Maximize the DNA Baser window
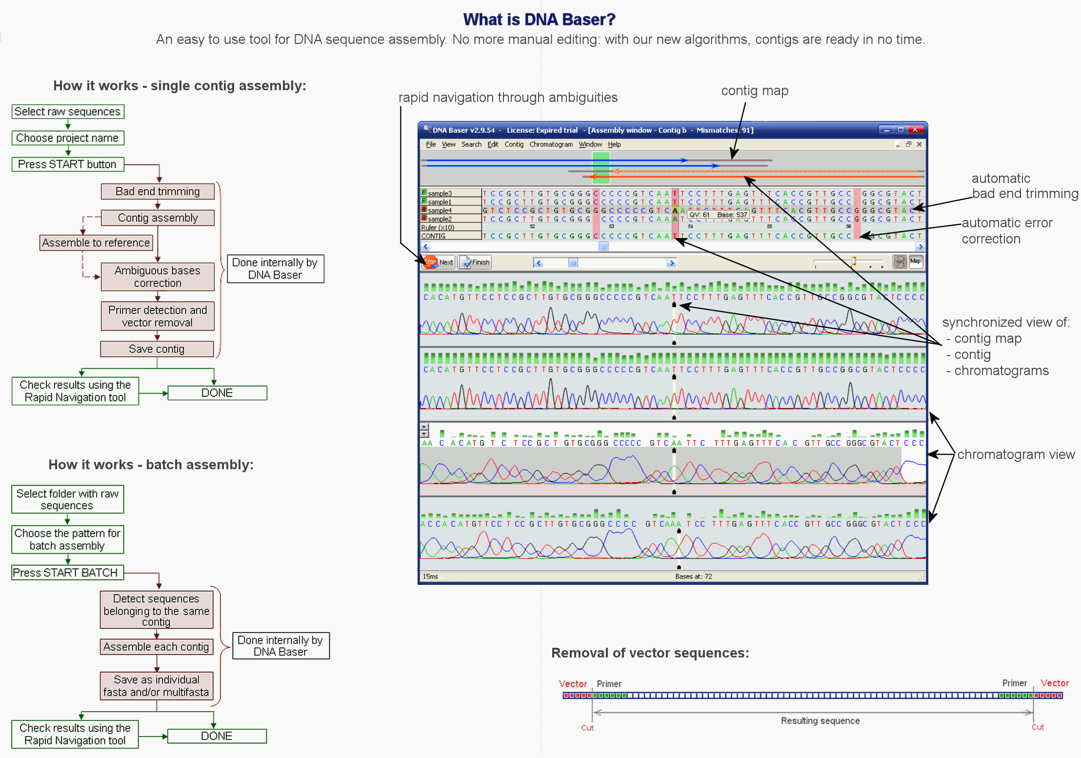The width and height of the screenshot is (1081, 758). (x=901, y=130)
